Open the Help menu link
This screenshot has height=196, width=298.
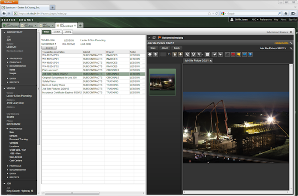click(x=276, y=19)
